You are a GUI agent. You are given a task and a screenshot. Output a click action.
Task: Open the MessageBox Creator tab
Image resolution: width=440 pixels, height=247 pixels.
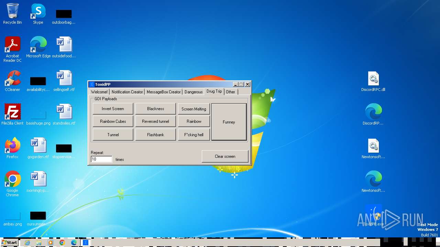pos(164,92)
